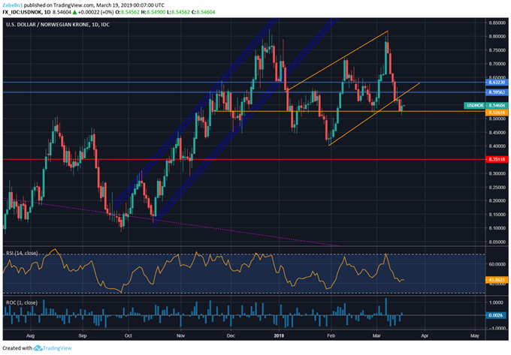Click the 8.20000 price axis tick
511x355 pixels.
pyautogui.click(x=497, y=200)
